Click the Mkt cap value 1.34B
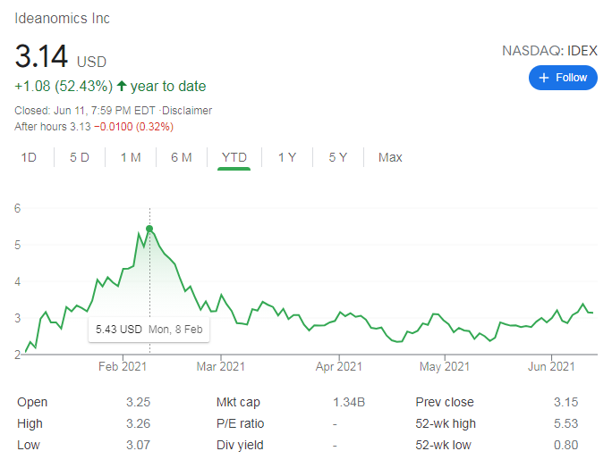612x468 pixels. (x=349, y=402)
